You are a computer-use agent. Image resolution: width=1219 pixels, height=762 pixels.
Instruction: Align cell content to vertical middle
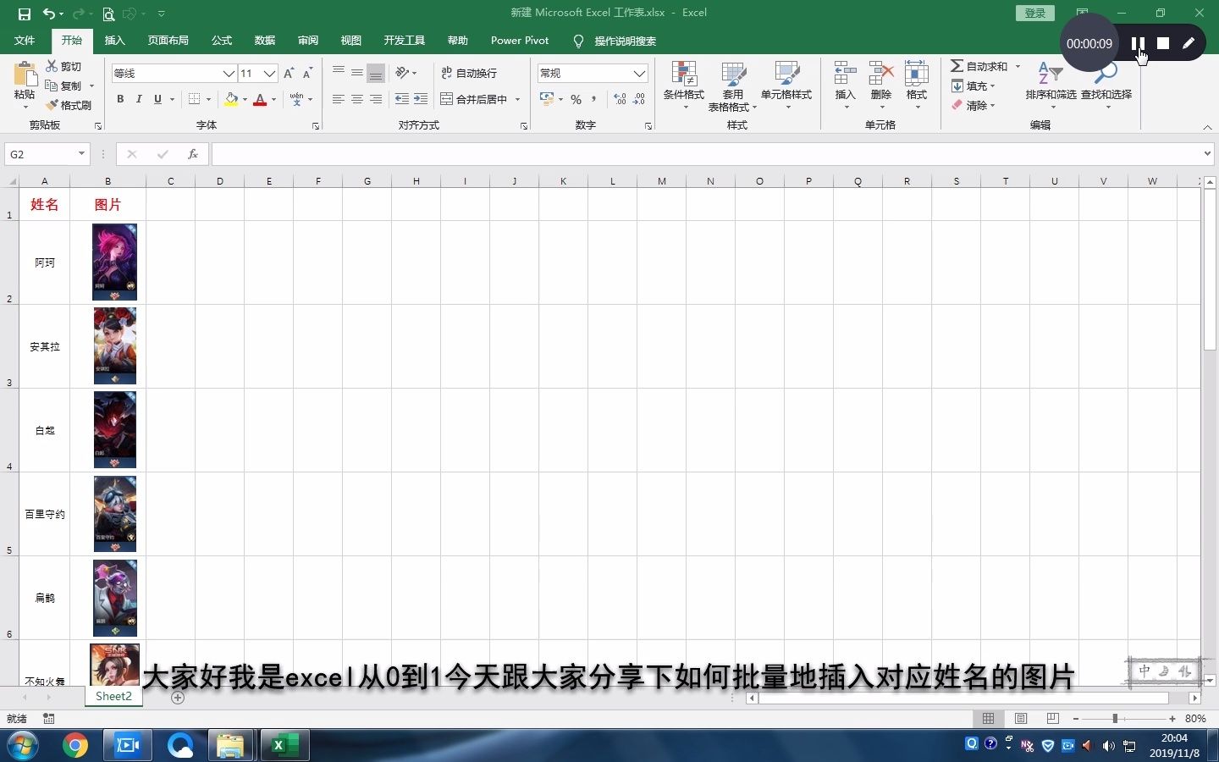point(357,72)
